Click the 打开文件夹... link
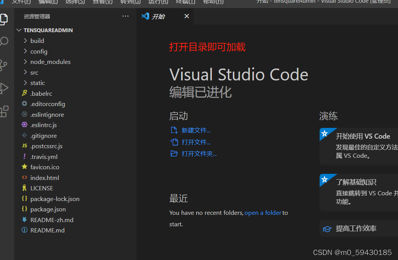 (x=199, y=154)
